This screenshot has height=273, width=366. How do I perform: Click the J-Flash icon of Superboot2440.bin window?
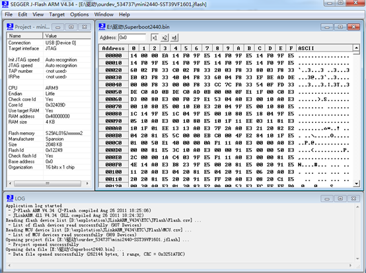(x=102, y=27)
